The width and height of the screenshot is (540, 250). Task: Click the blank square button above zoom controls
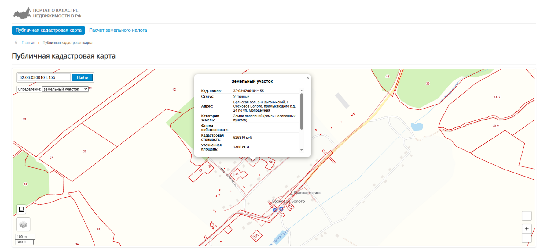pyautogui.click(x=527, y=216)
